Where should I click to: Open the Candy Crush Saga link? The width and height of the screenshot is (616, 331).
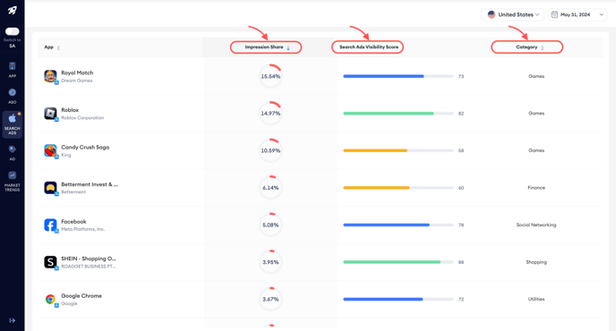(x=85, y=148)
